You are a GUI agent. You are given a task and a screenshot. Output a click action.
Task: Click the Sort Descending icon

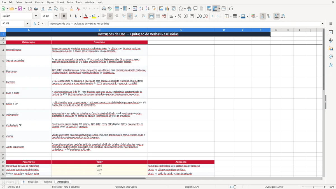pyautogui.click(x=147, y=9)
